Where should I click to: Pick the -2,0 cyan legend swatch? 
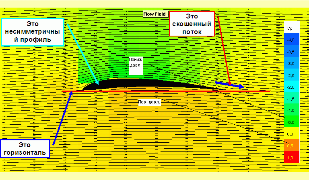pos(290,87)
